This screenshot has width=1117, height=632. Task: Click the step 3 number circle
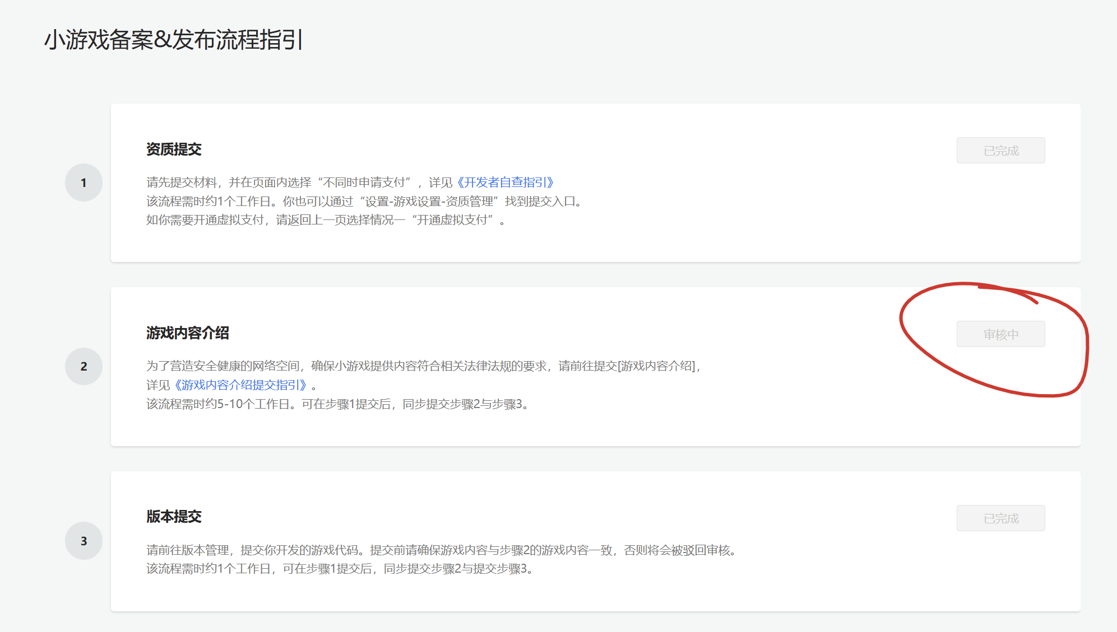click(x=84, y=541)
